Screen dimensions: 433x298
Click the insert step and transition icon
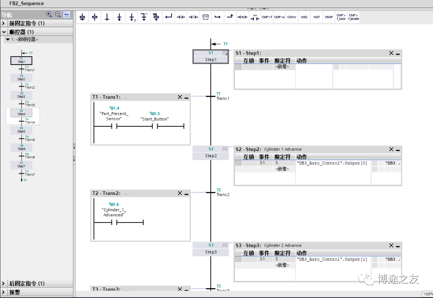pyautogui.click(x=82, y=17)
